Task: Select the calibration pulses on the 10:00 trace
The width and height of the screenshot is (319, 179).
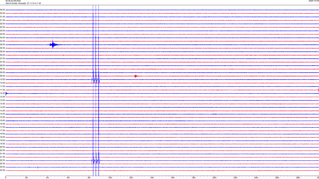Action: pos(96,80)
